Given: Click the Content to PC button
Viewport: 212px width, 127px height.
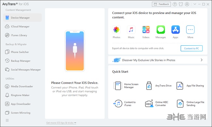Looking at the screenshot, I should (191, 48).
